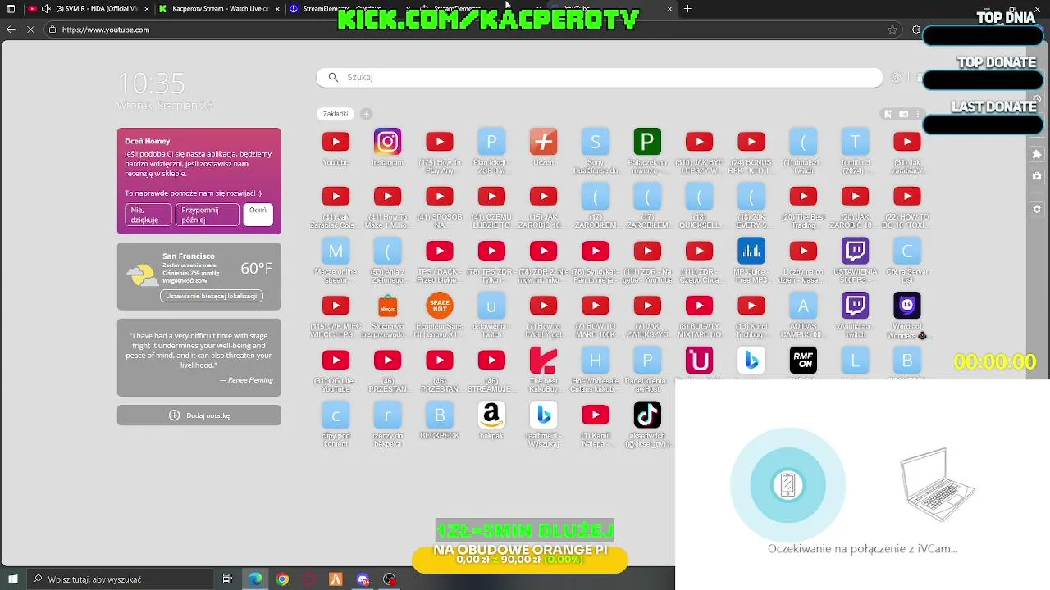Stop loading the page
Screen dimensions: 1050x590
pyautogui.click(x=31, y=29)
